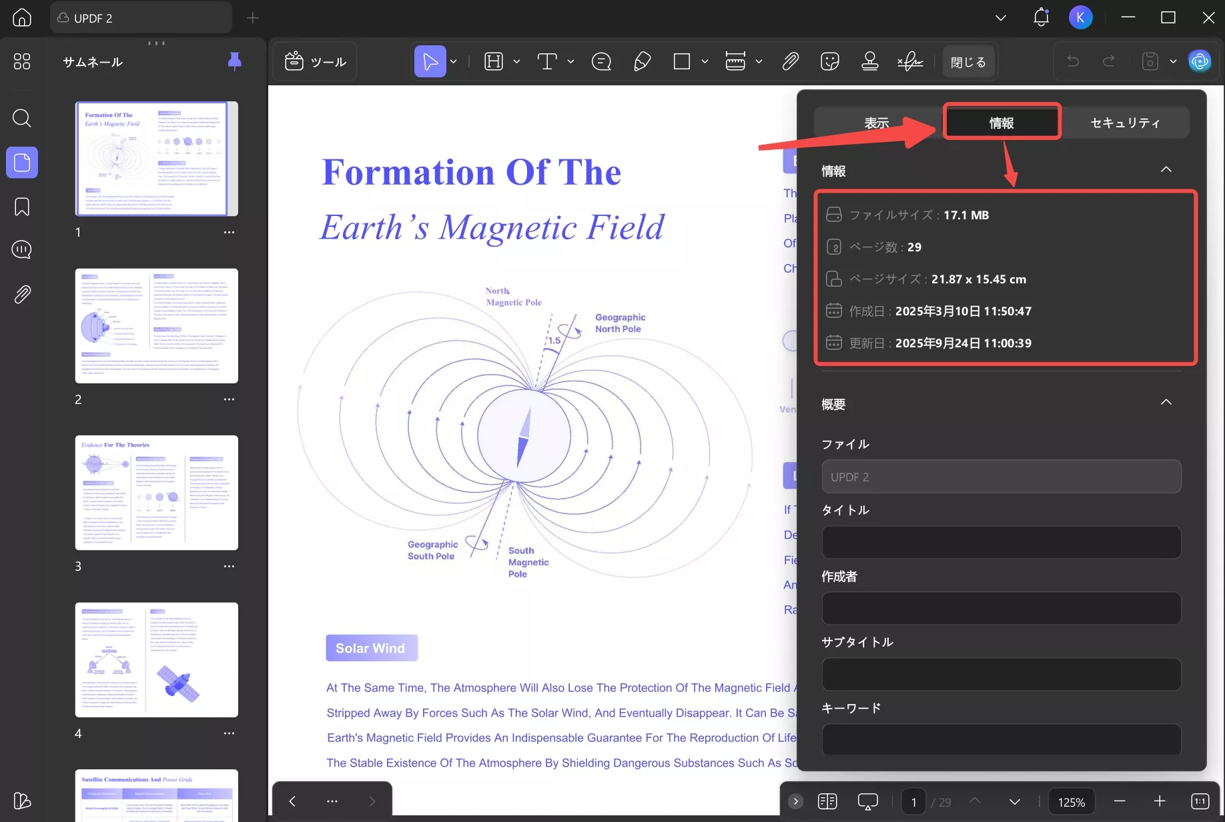This screenshot has height=822, width=1225.
Task: Collapse the 情報 section
Action: [1166, 170]
